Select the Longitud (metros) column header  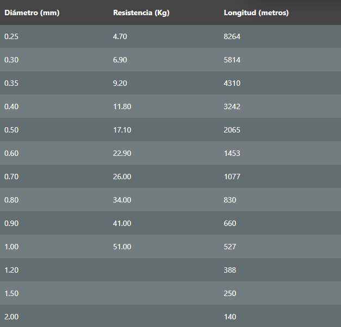click(256, 12)
